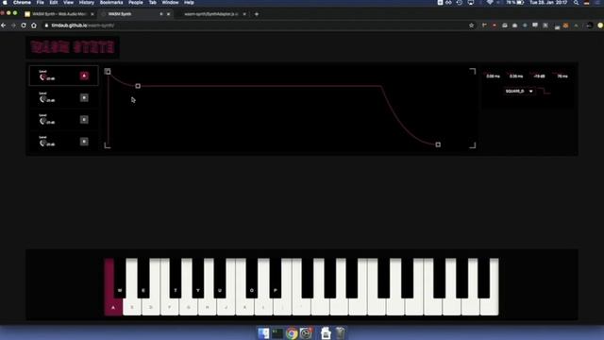Open the History menu

[x=86, y=2]
